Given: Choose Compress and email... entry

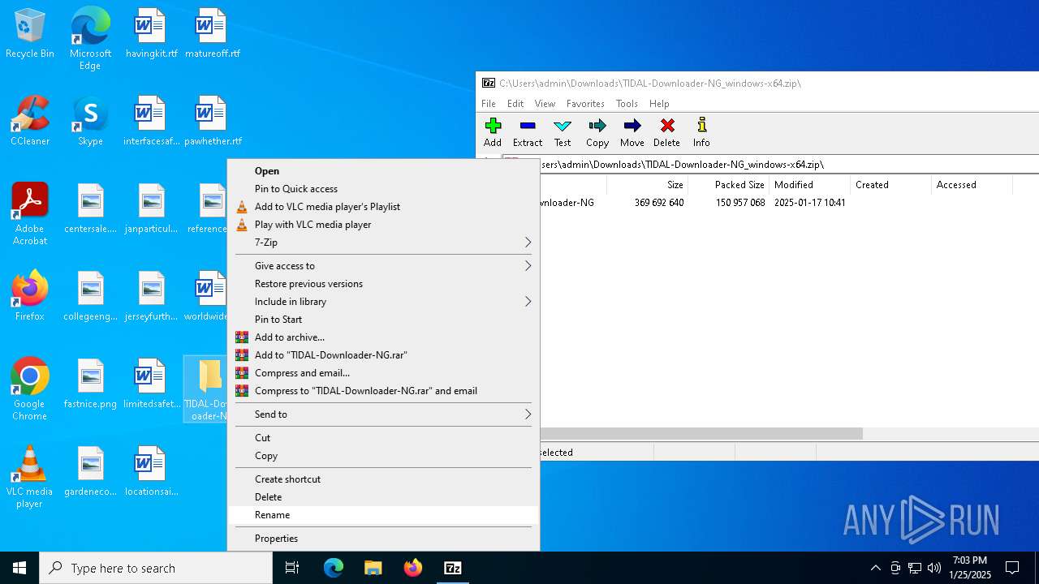Looking at the screenshot, I should [383, 373].
